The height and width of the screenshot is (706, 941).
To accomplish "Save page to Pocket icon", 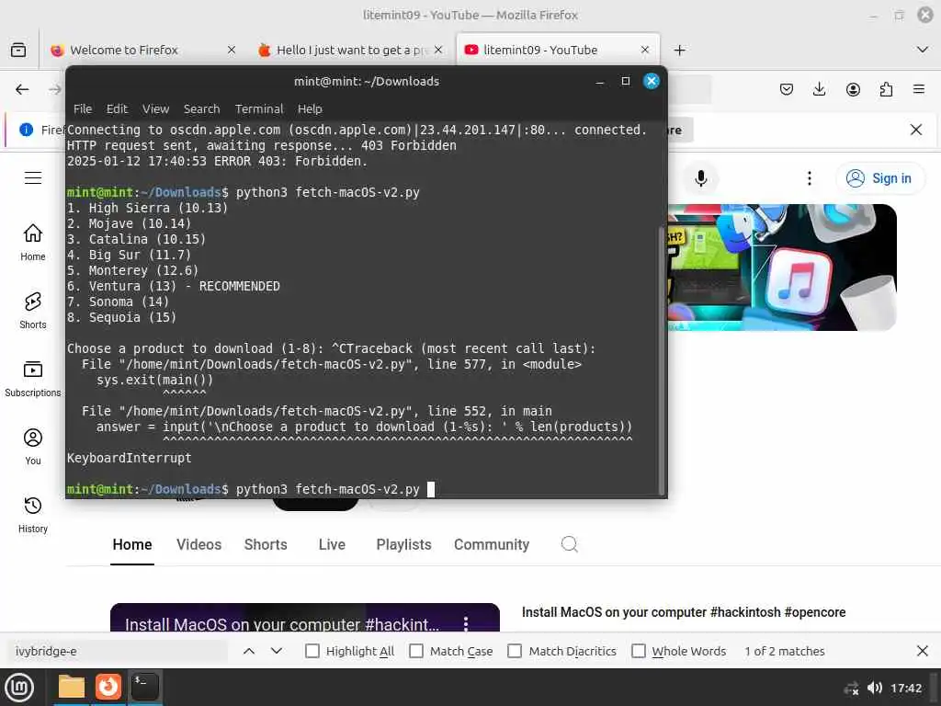I will coord(787,89).
